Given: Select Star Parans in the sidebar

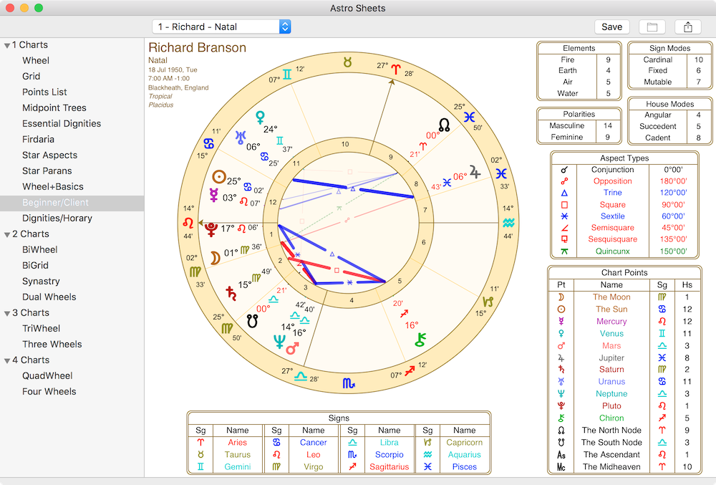Looking at the screenshot, I should click(x=47, y=171).
